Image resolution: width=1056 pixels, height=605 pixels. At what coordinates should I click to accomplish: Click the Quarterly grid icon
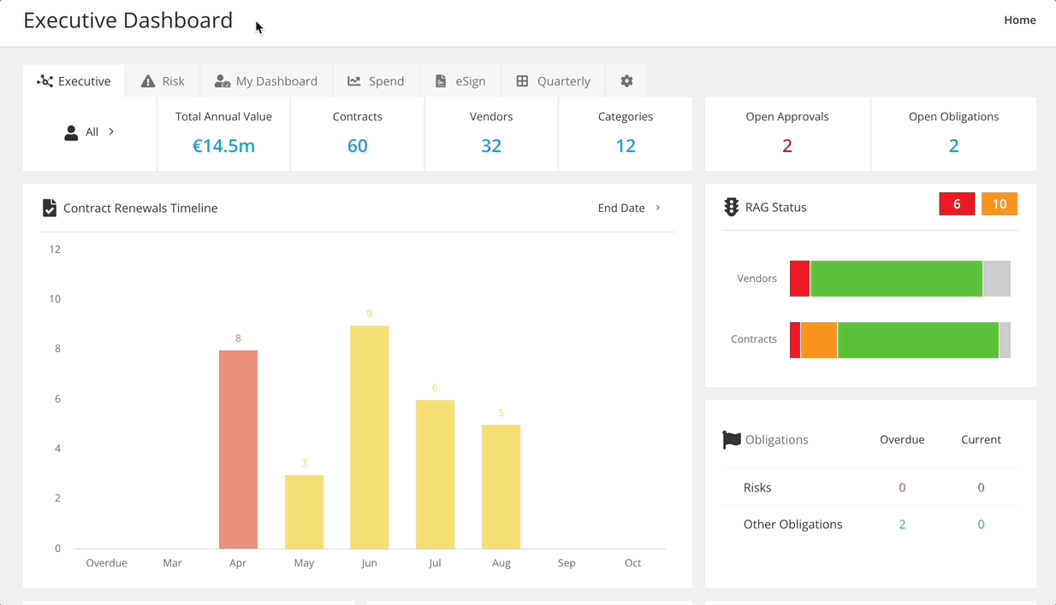pyautogui.click(x=522, y=81)
